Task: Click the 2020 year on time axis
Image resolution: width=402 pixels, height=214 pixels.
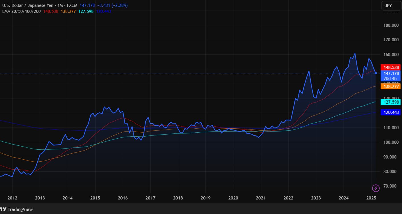Action: [x=233, y=198]
